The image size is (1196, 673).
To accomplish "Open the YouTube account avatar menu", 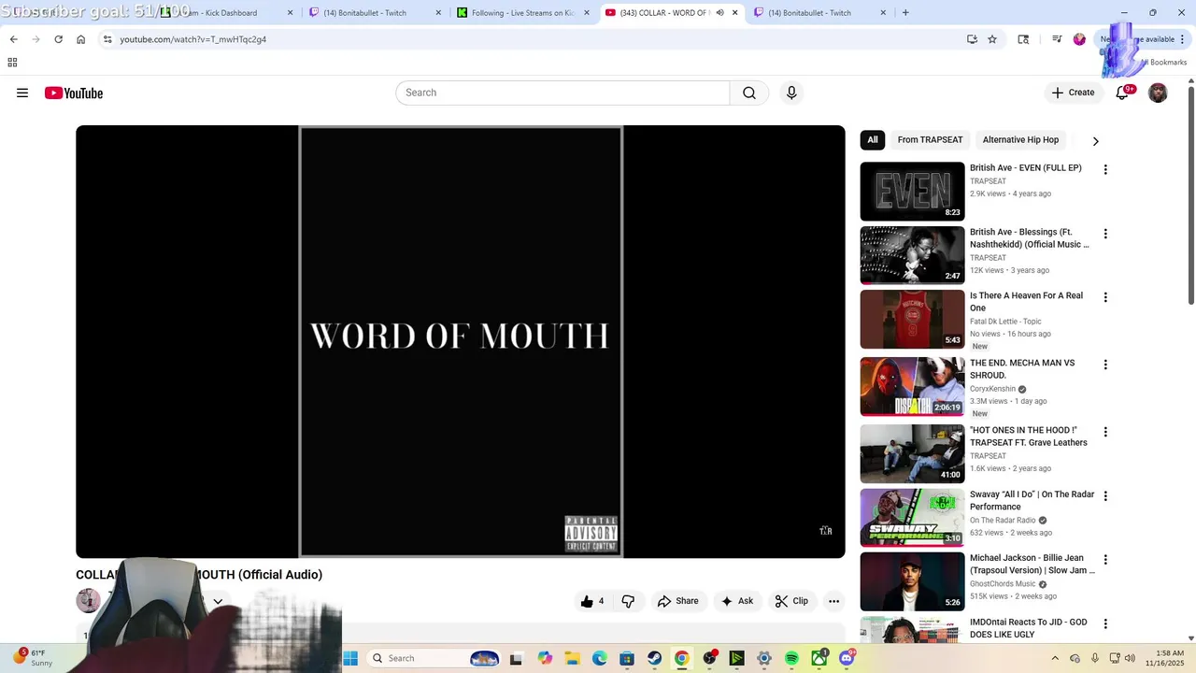I will point(1158,93).
